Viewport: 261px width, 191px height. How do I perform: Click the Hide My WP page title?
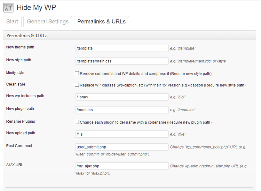tap(36, 8)
